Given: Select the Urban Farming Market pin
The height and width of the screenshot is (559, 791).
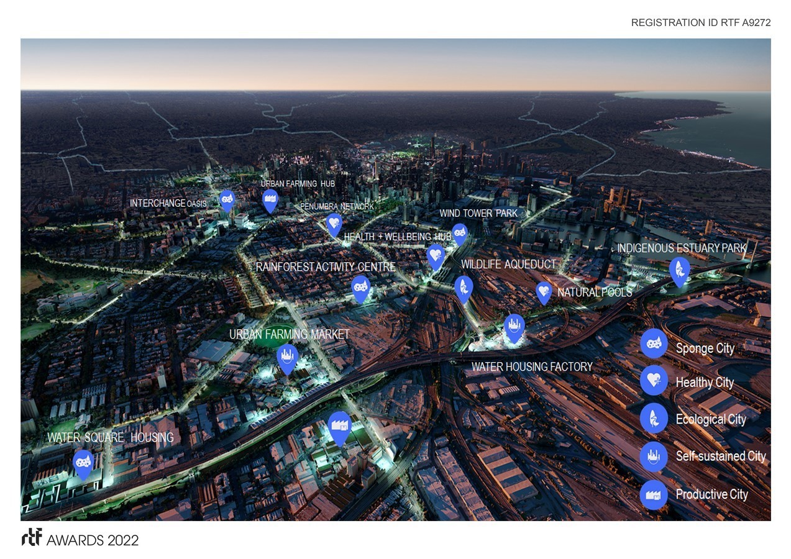Looking at the screenshot, I should point(287,357).
